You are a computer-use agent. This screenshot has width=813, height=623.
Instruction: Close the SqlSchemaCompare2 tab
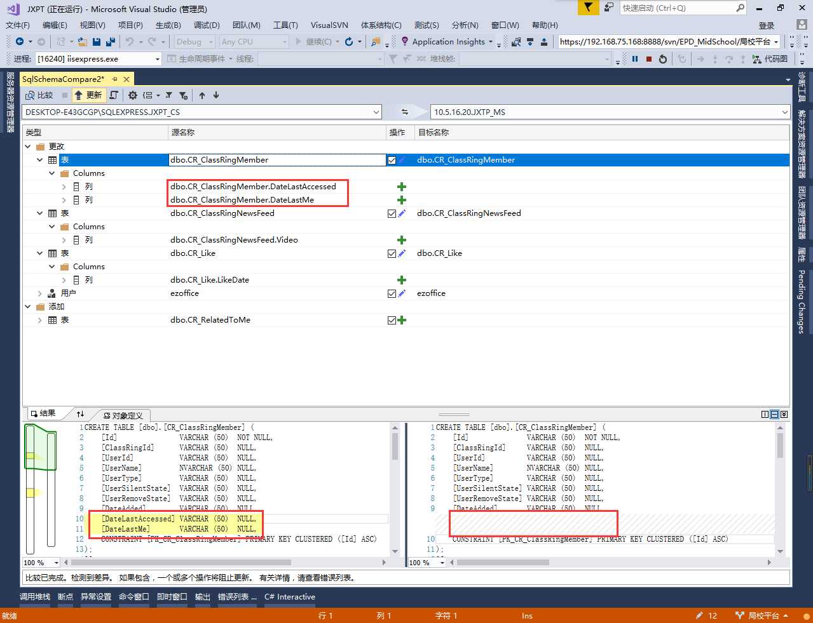[x=126, y=79]
